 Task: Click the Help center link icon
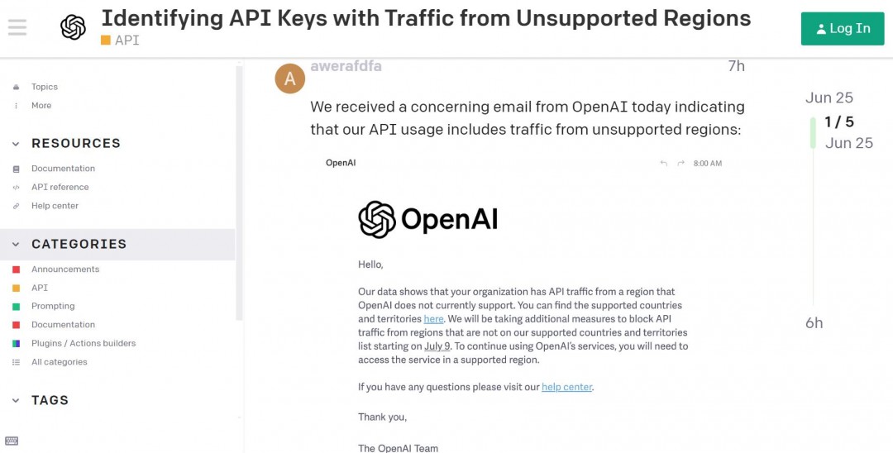16,206
